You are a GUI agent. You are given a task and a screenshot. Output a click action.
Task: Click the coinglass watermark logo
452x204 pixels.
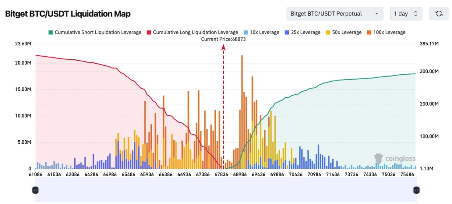(392, 158)
